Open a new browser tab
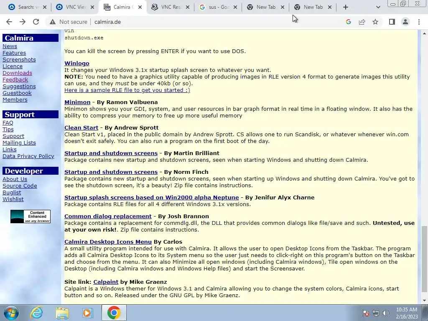 346,7
